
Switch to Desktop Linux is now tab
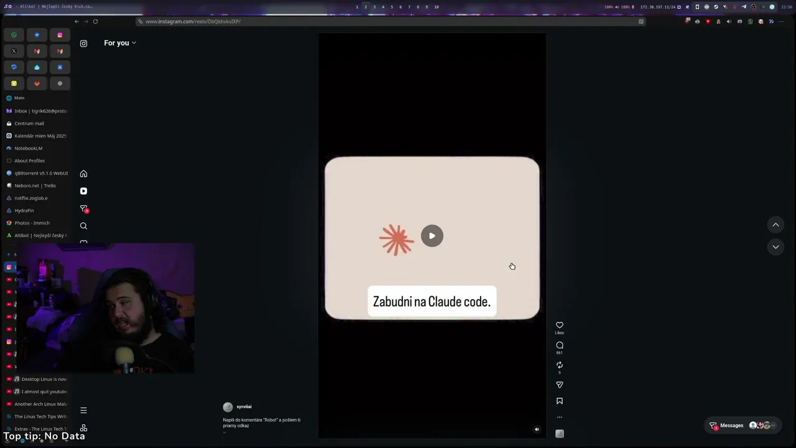[35, 379]
